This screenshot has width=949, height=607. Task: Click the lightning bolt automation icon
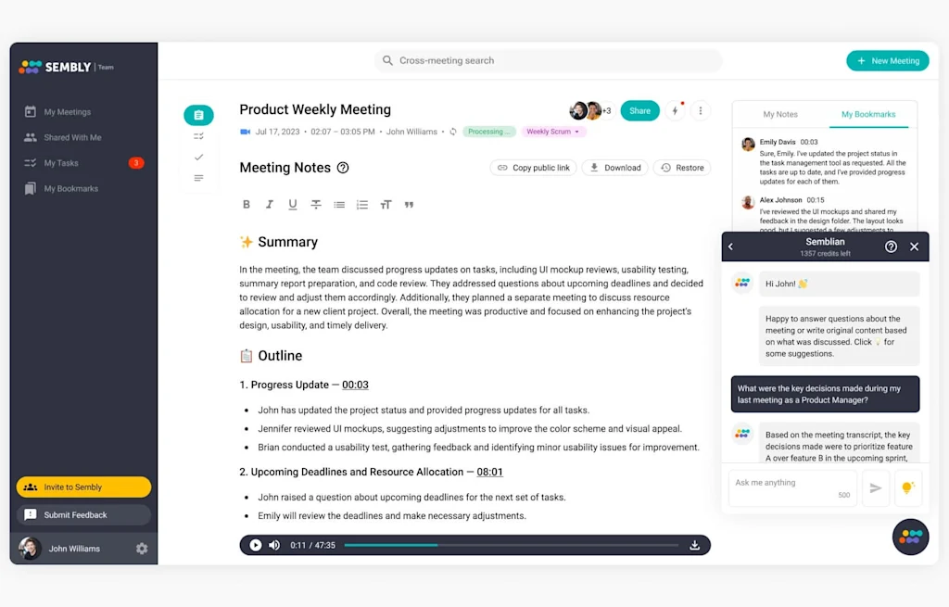pos(675,111)
